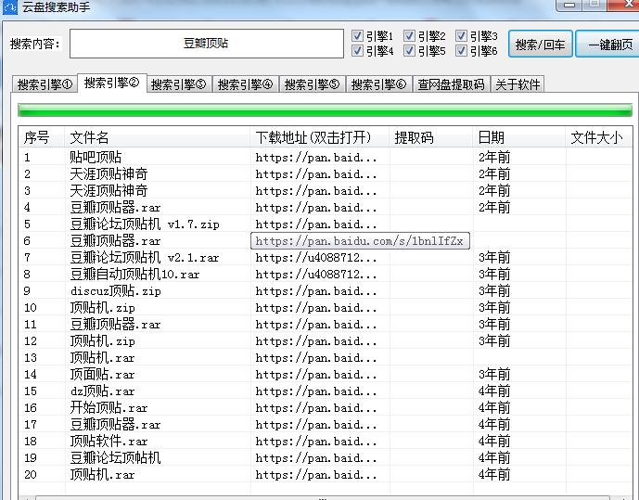Viewport: 639px width, 500px height.
Task: Click the download address in row 8
Action: click(316, 275)
